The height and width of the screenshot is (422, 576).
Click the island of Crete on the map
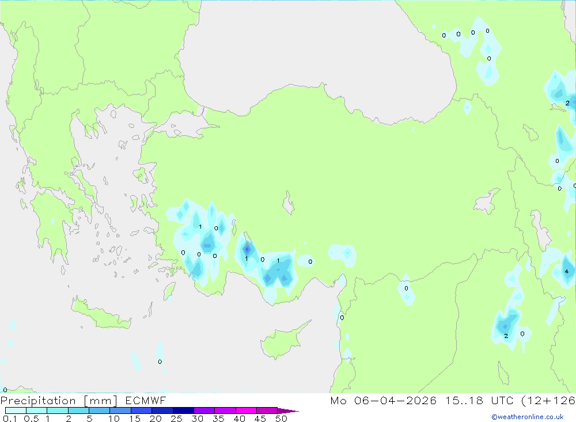(101, 315)
